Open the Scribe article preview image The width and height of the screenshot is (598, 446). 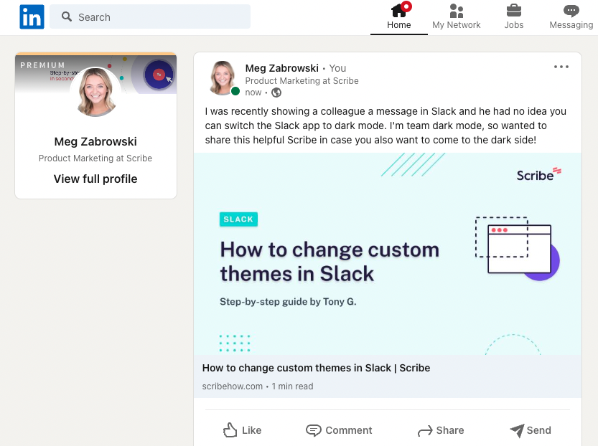(x=388, y=254)
